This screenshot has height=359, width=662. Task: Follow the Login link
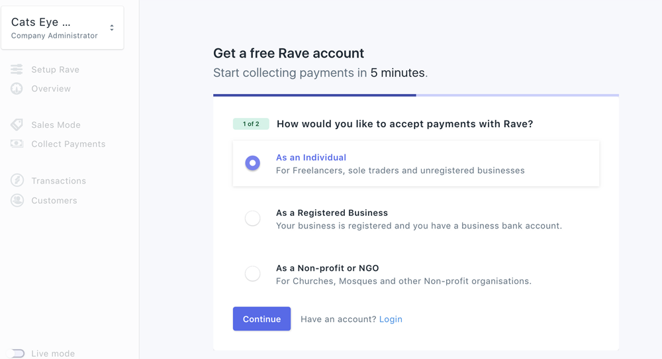coord(391,319)
